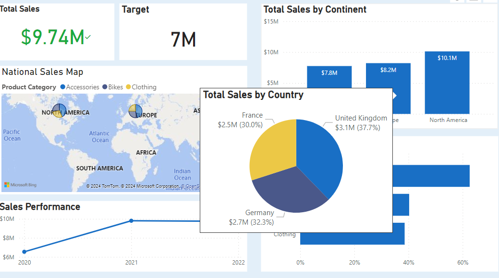Select the 2021 point on the Sales Performance line
Viewport: 499px width, 278px height.
[131, 221]
